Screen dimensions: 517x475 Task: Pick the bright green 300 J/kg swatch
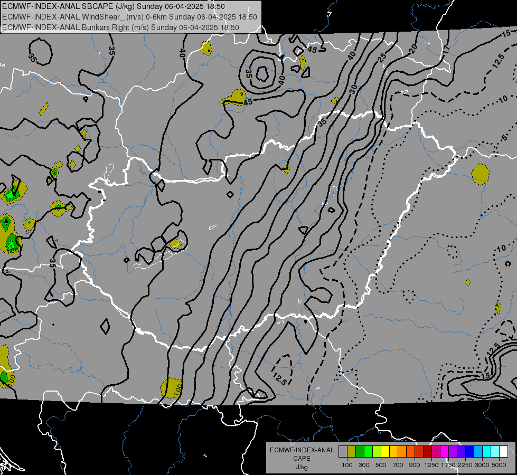point(368,452)
